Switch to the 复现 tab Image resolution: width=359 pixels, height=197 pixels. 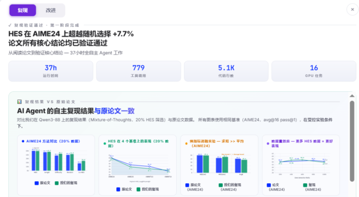(x=23, y=11)
